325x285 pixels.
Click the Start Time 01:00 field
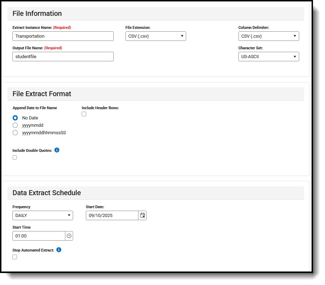(x=39, y=236)
